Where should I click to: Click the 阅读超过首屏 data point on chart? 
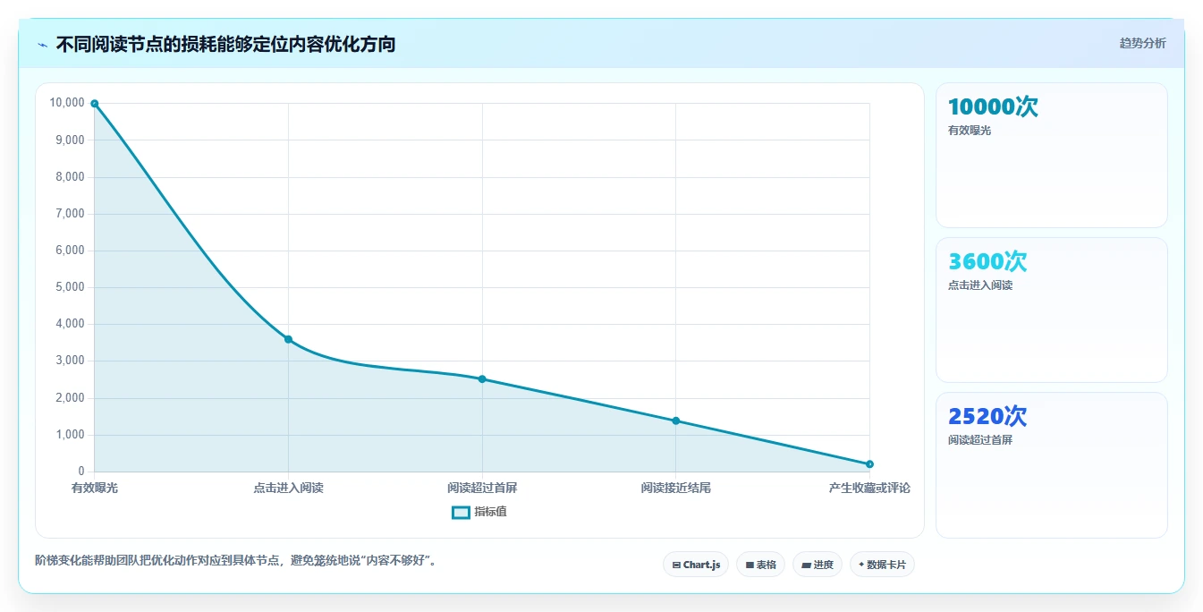pyautogui.click(x=482, y=379)
